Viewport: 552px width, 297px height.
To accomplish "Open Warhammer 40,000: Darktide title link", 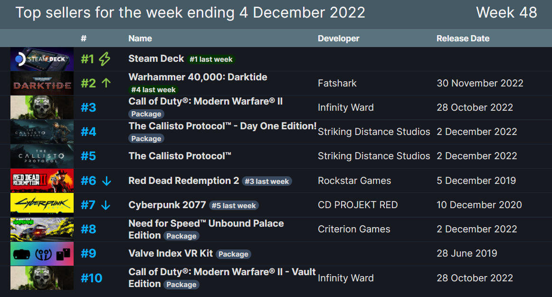I will pos(198,77).
